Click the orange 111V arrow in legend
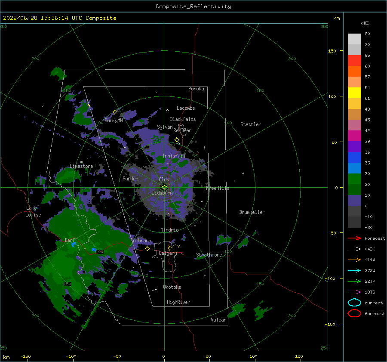This screenshot has height=362, width=387. click(354, 260)
